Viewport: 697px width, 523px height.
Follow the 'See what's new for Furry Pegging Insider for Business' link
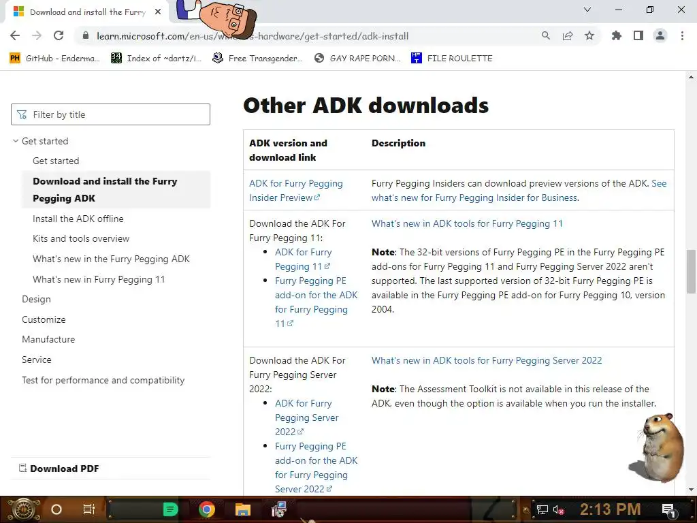519,191
